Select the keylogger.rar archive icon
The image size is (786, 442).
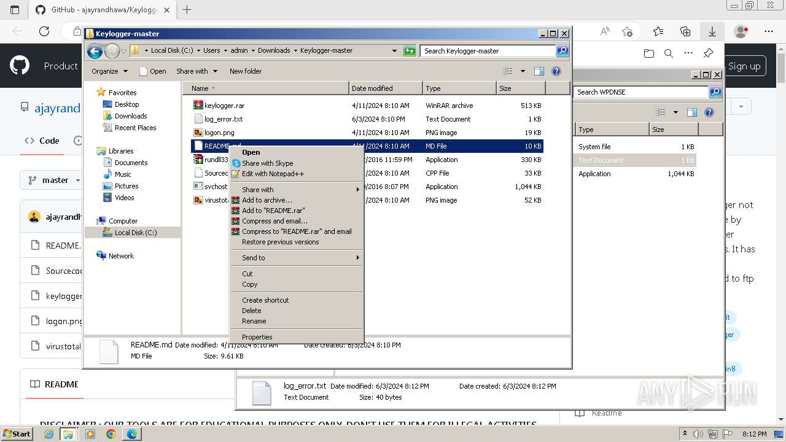point(198,106)
